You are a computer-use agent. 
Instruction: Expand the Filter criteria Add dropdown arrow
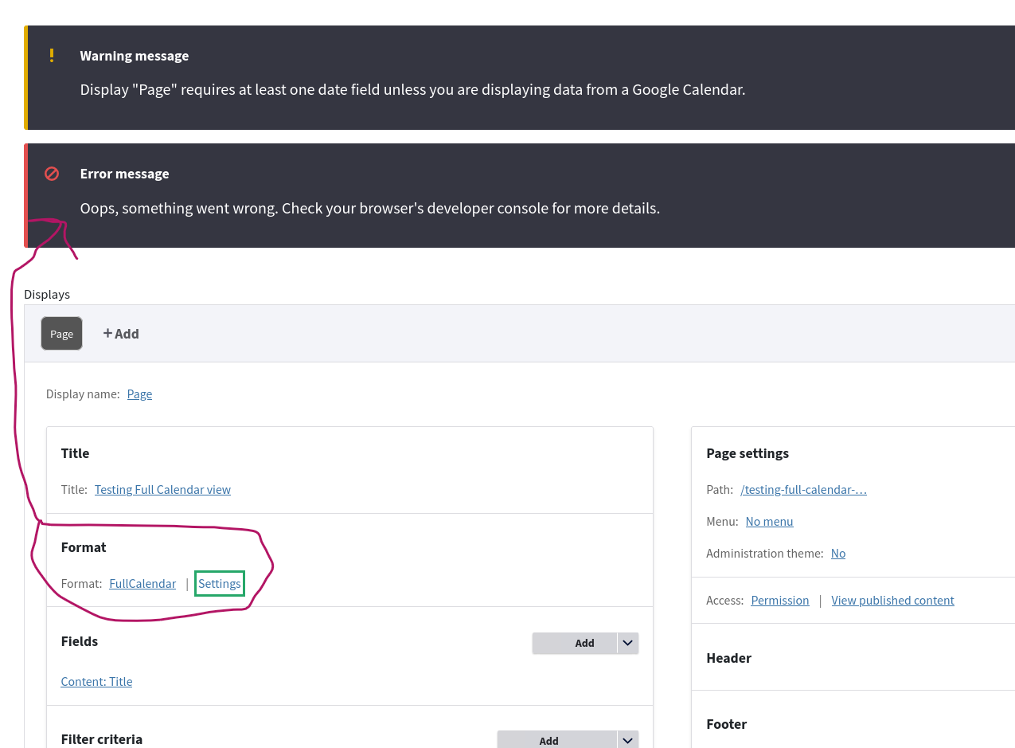coord(627,740)
